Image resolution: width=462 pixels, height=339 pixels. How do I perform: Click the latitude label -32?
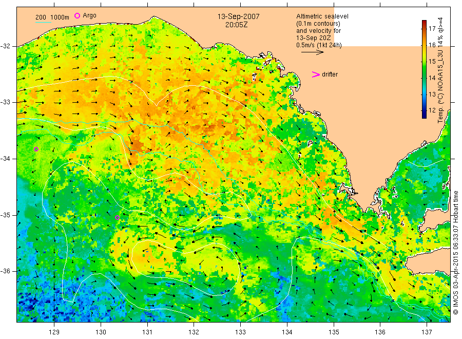point(5,46)
